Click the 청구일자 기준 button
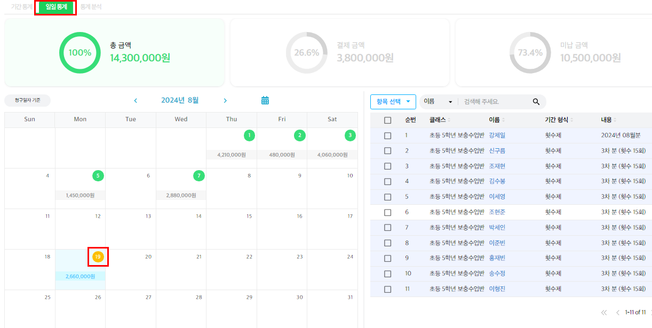 [28, 100]
